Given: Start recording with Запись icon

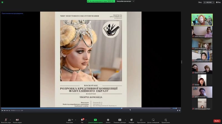Looking at the screenshot, I should coord(108,120).
